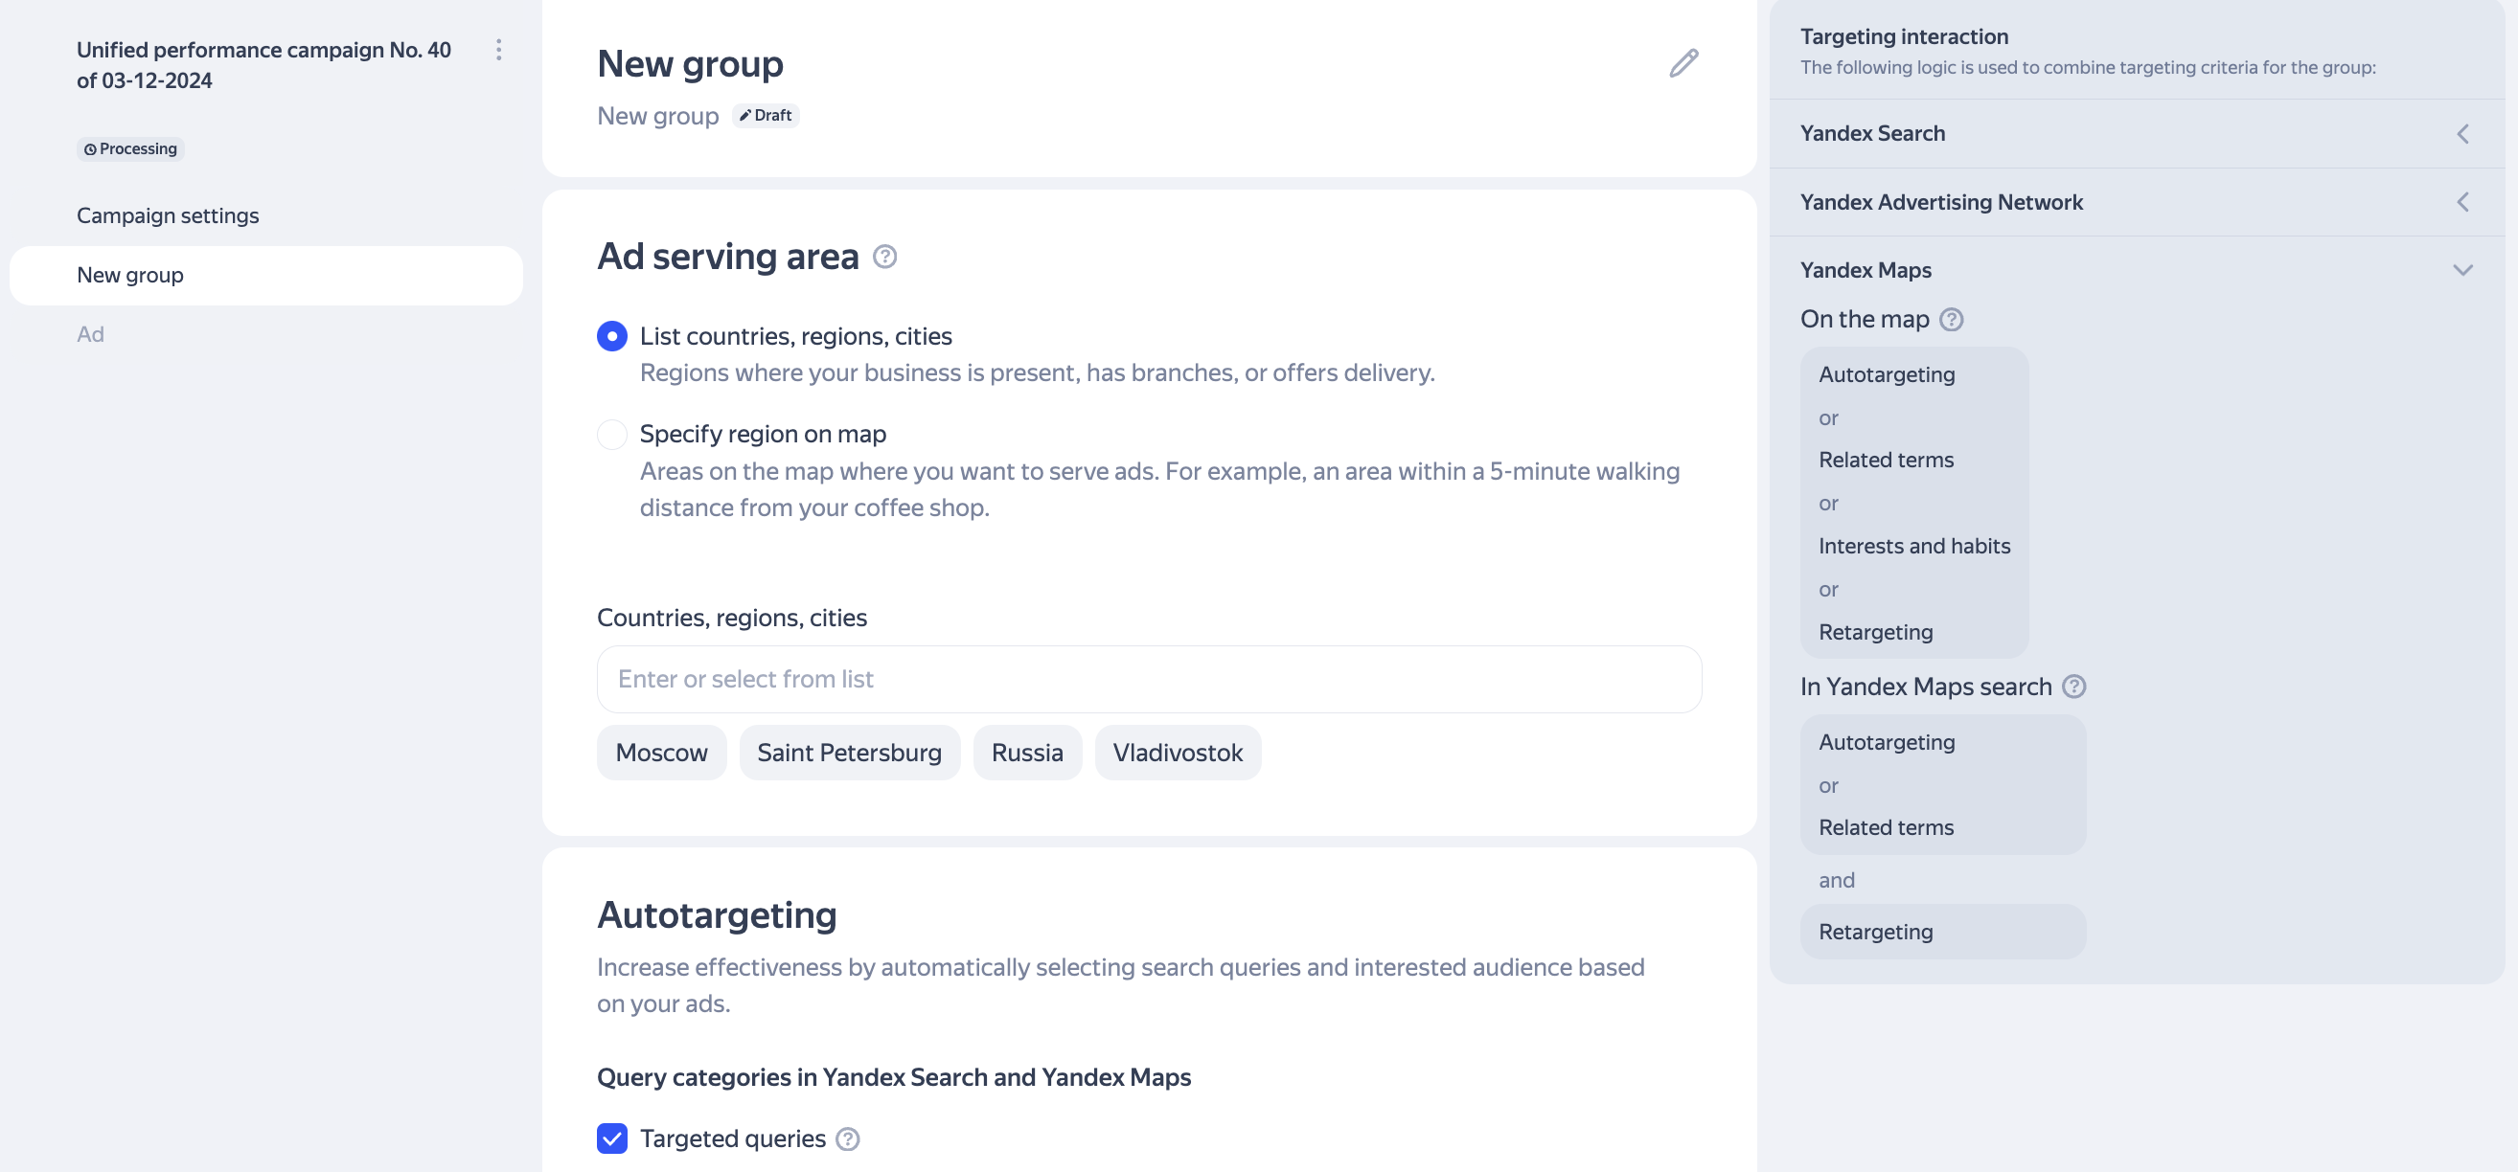Uncheck the Targeted queries checkbox
Screen dimensions: 2518x1172
(612, 1138)
